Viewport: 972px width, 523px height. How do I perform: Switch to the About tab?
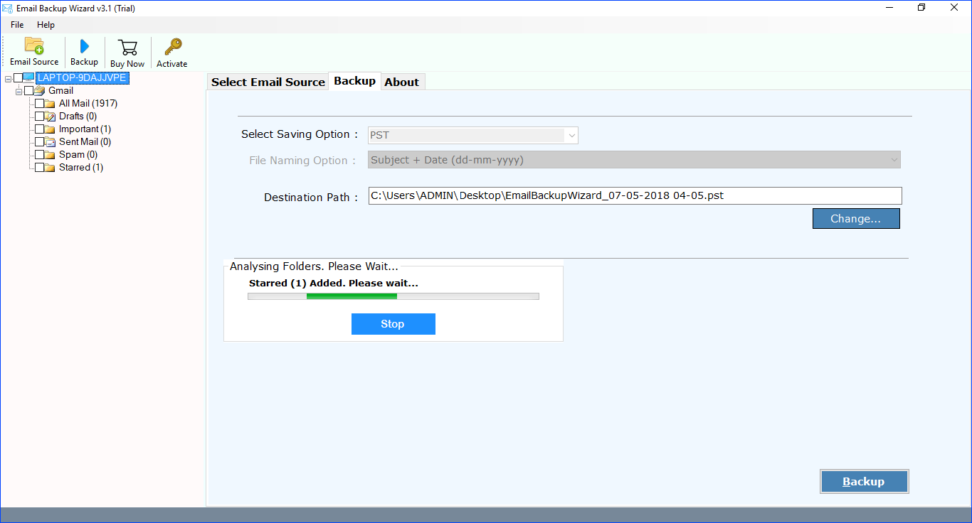point(402,82)
